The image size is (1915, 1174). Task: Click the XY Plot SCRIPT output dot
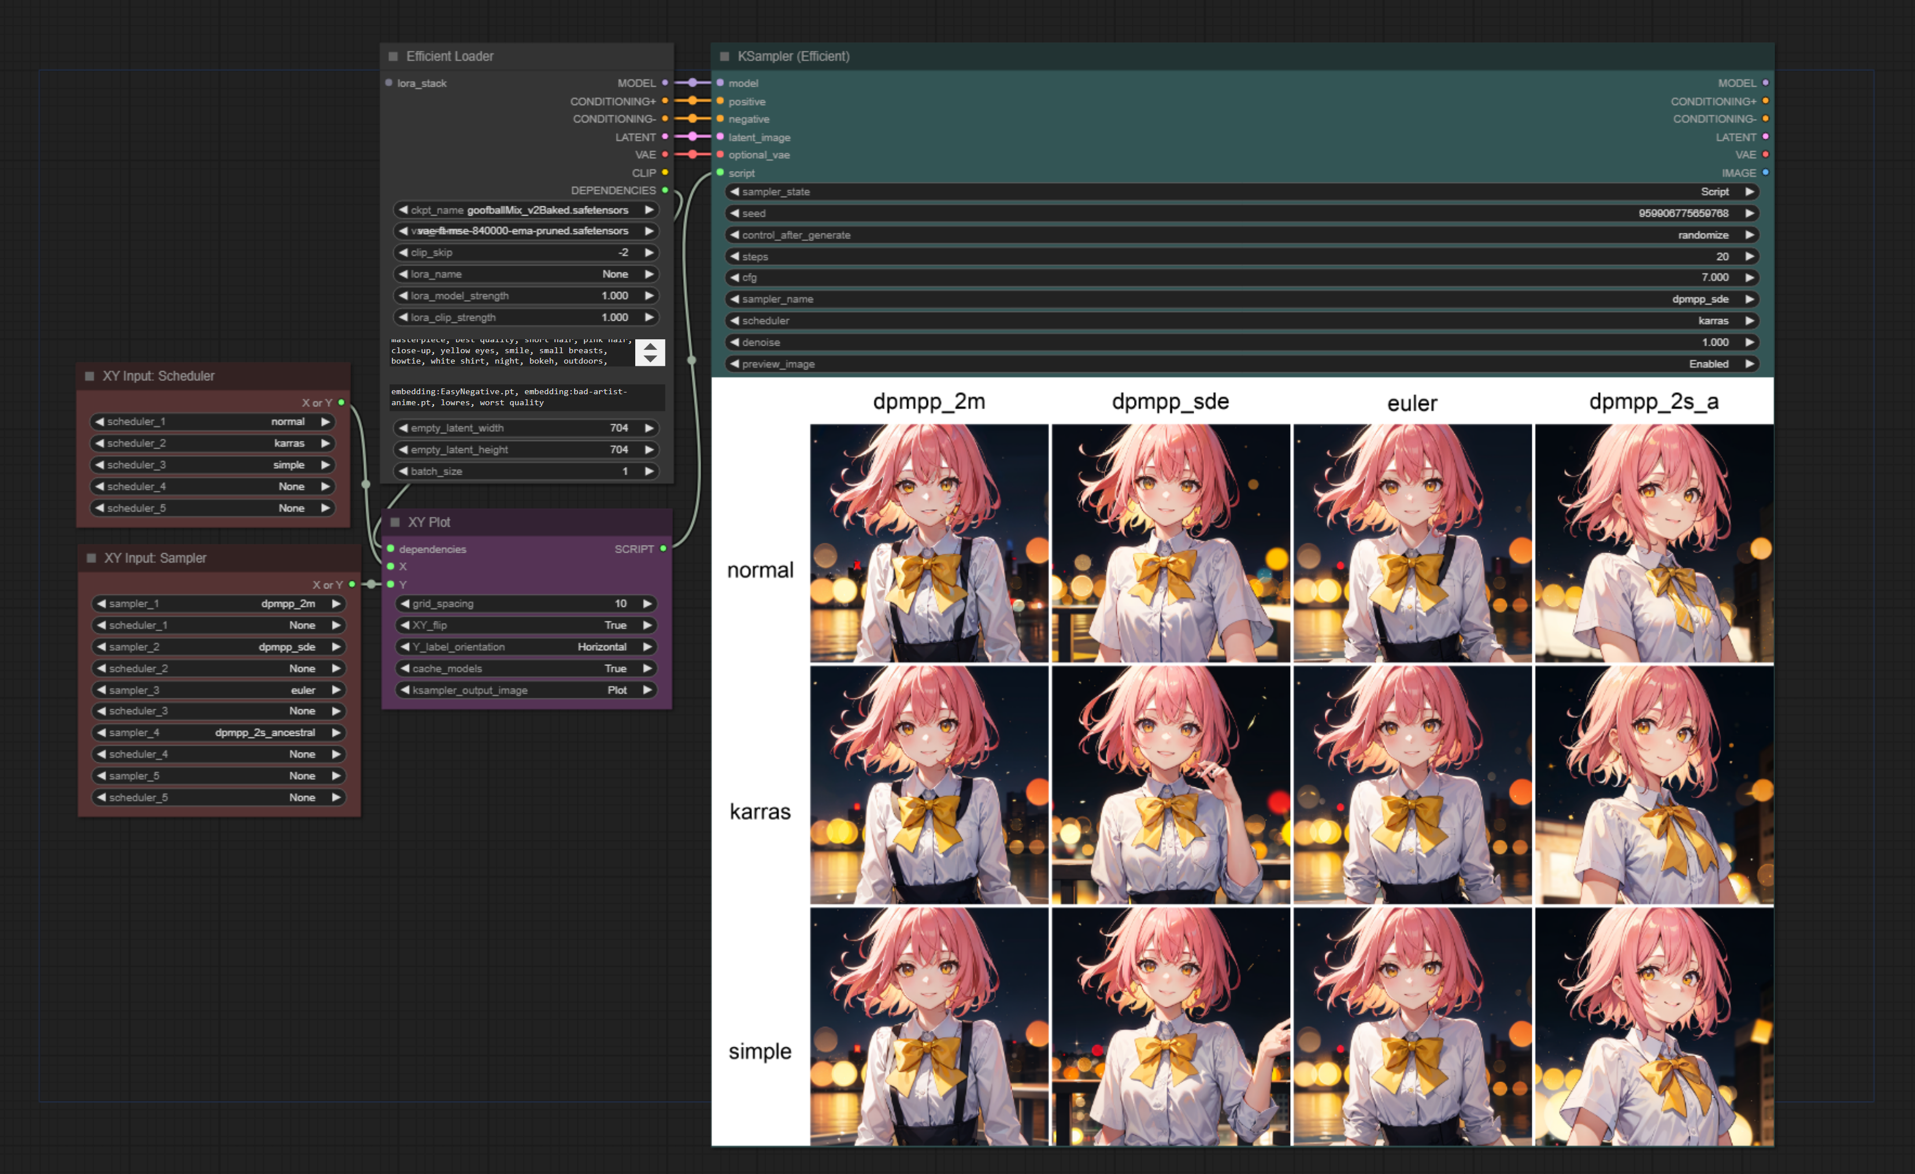663,549
